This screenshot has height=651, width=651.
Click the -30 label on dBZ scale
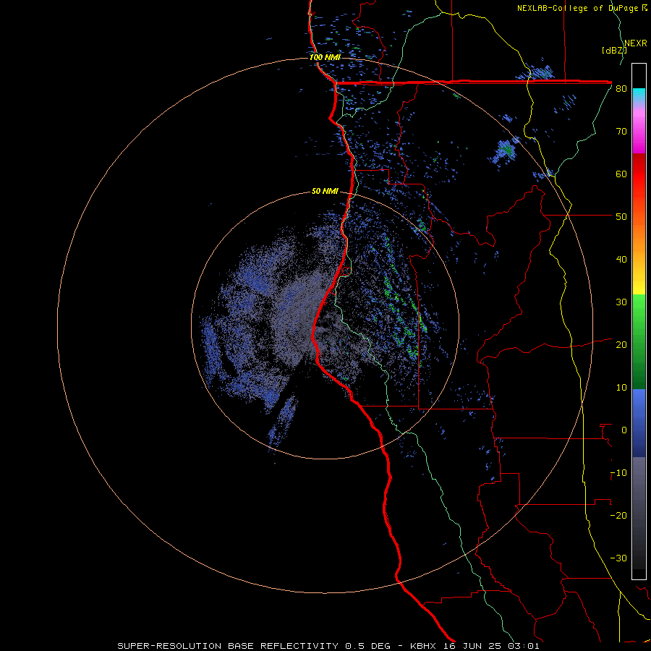tap(618, 558)
